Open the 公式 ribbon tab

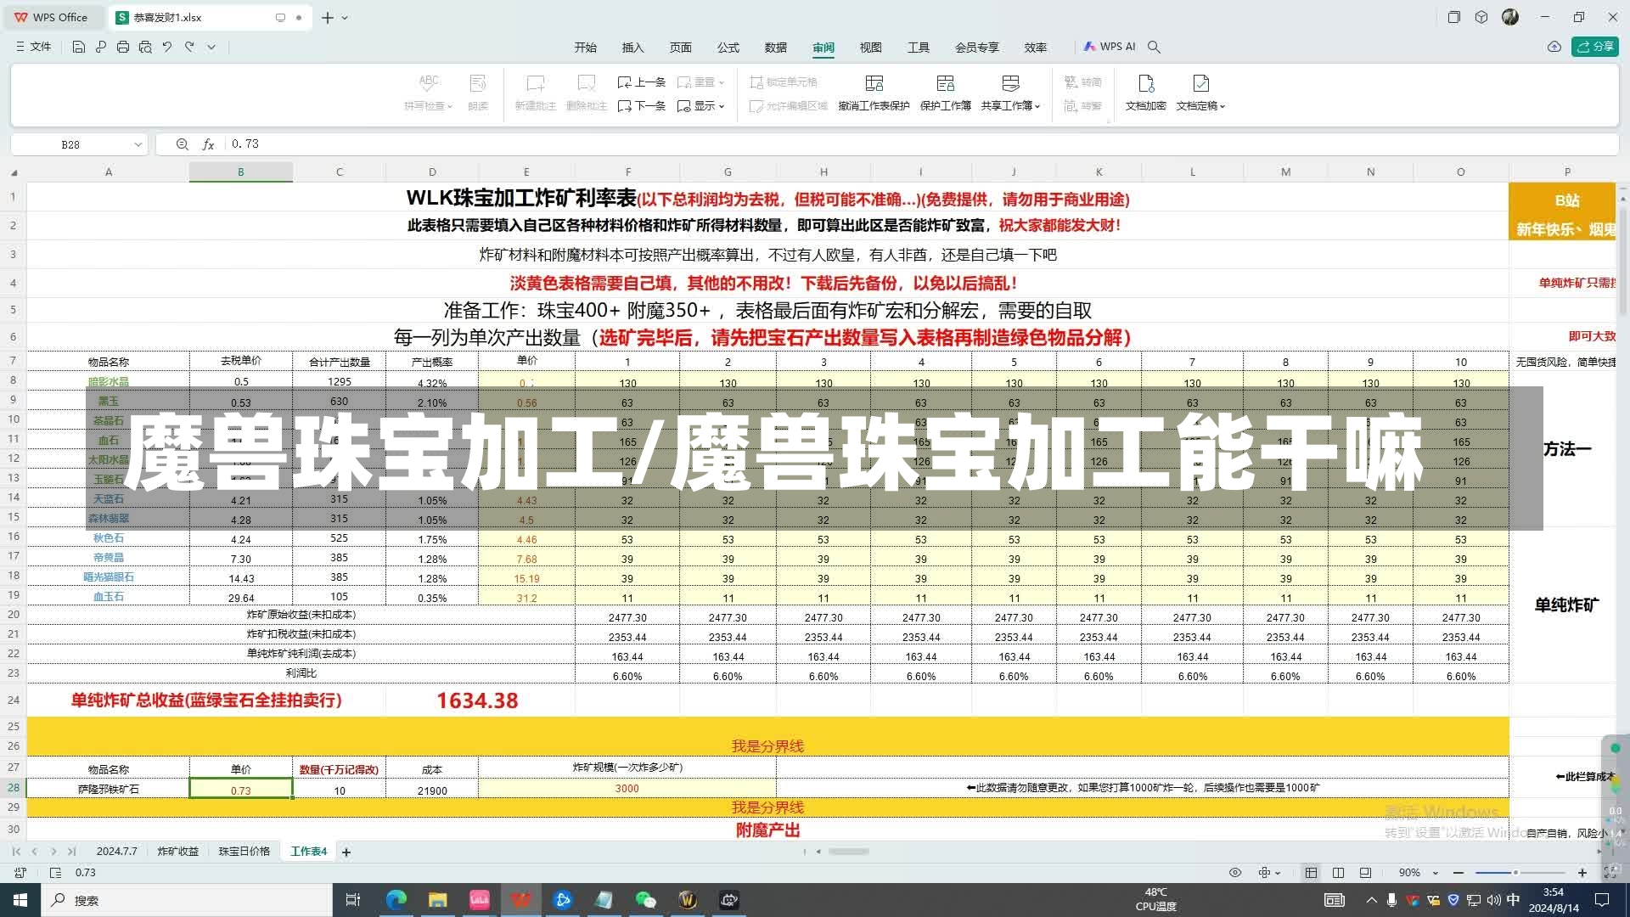tap(728, 47)
